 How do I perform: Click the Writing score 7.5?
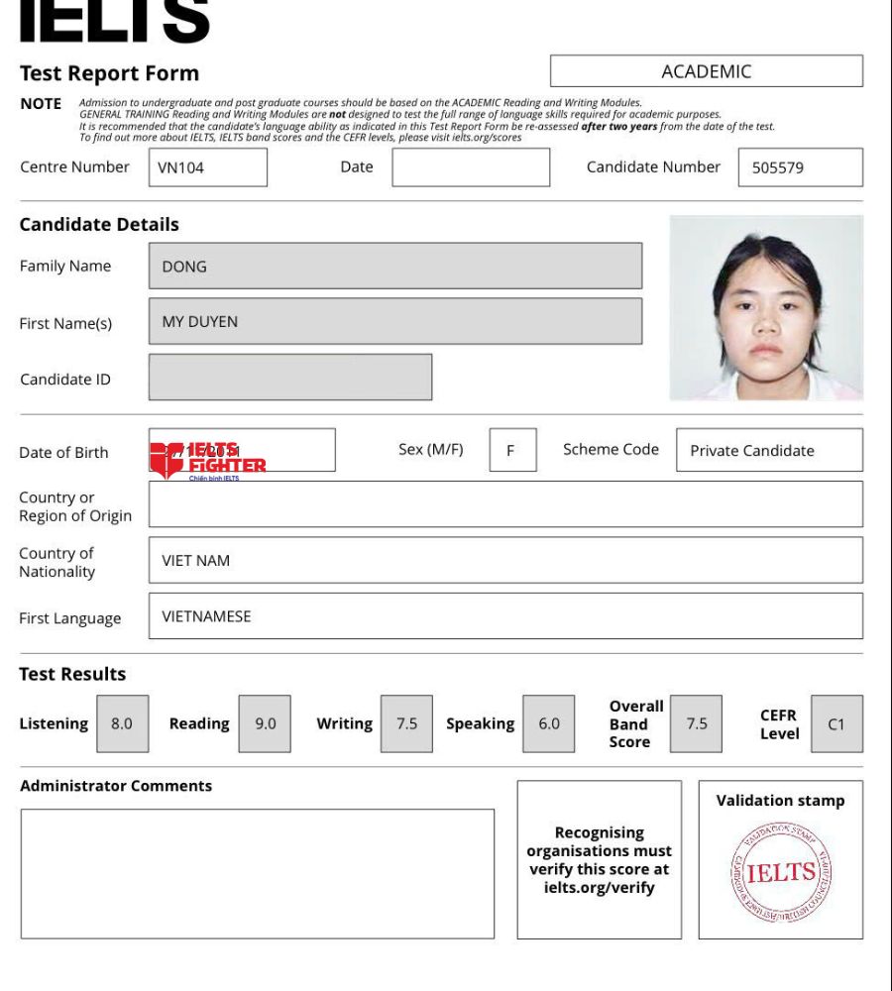[x=406, y=723]
